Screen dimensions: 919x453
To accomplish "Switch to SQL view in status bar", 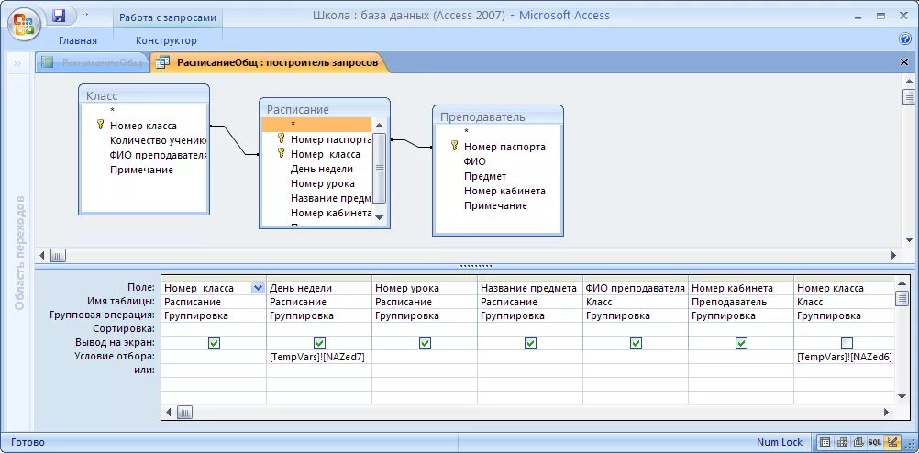I will [875, 442].
